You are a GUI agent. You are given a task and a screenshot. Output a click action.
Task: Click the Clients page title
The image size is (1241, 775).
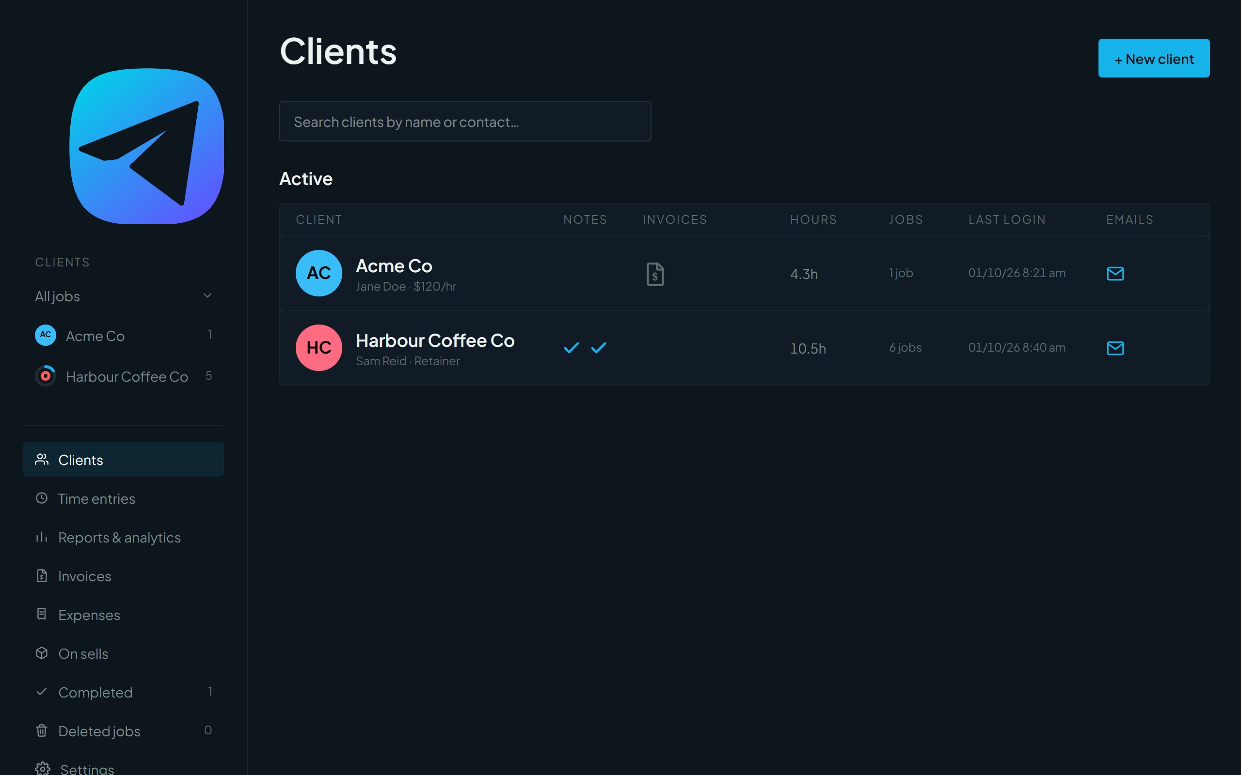pyautogui.click(x=338, y=51)
